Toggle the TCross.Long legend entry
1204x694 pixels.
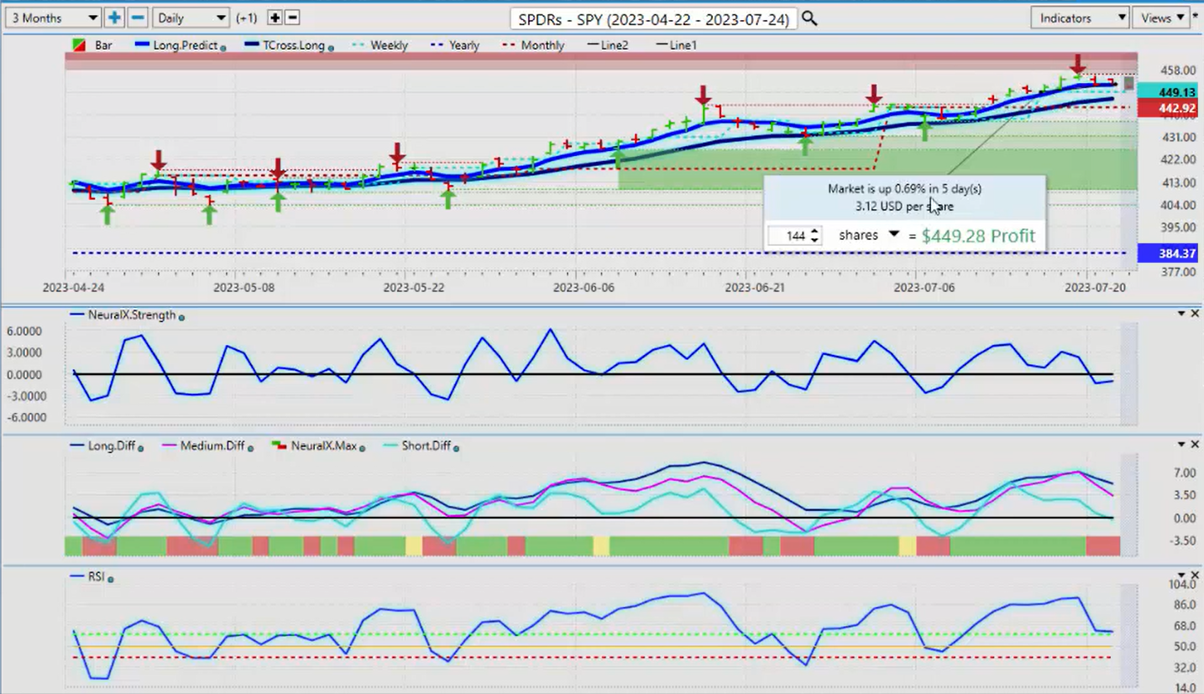point(295,45)
